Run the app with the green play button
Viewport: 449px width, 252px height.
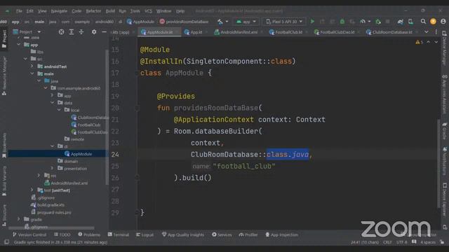coord(312,22)
